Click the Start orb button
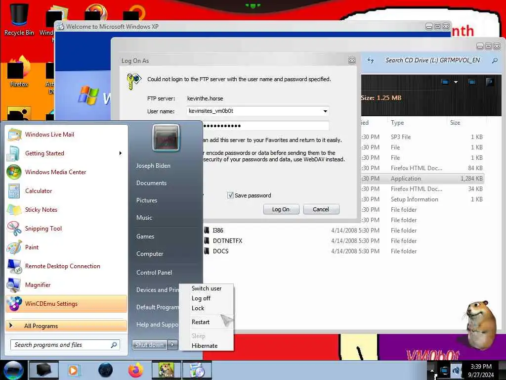This screenshot has height=380, width=506. (12, 370)
